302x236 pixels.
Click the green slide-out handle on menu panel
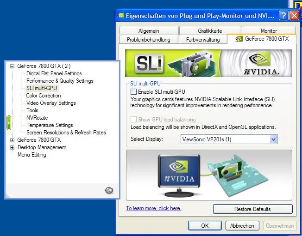9,123
